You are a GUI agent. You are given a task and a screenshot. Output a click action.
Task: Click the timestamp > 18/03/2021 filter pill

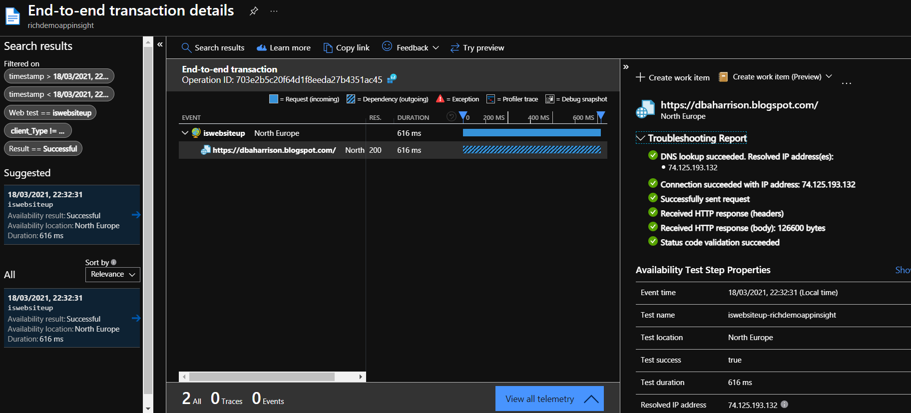tap(59, 76)
